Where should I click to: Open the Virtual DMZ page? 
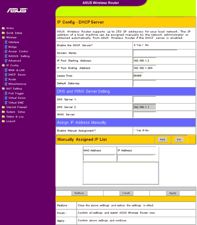[16, 102]
